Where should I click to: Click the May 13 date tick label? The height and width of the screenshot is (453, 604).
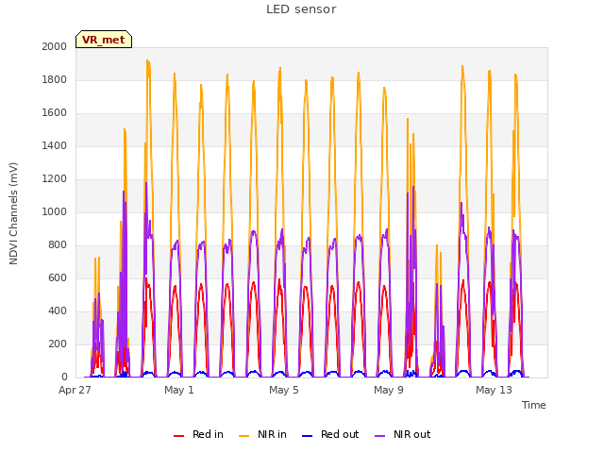click(494, 390)
